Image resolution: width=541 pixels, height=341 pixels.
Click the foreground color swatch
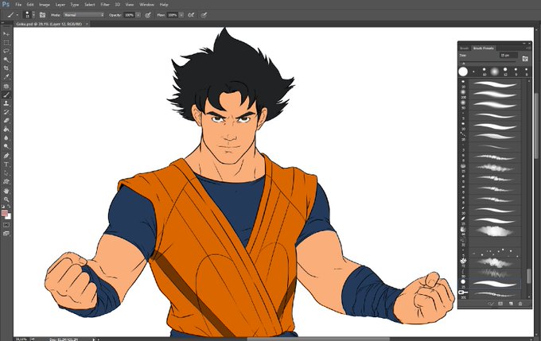(5, 214)
